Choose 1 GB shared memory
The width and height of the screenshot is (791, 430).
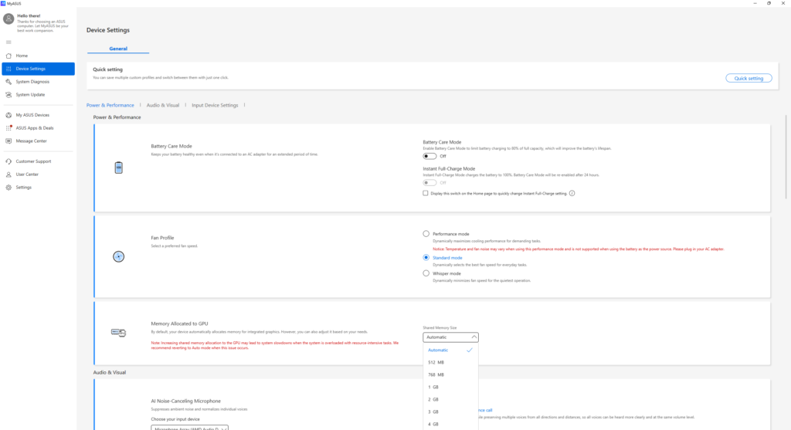tap(450, 387)
